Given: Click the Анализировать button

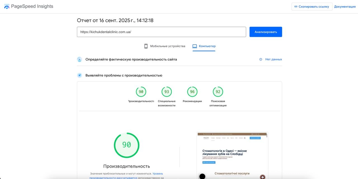Looking at the screenshot, I should 266,32.
